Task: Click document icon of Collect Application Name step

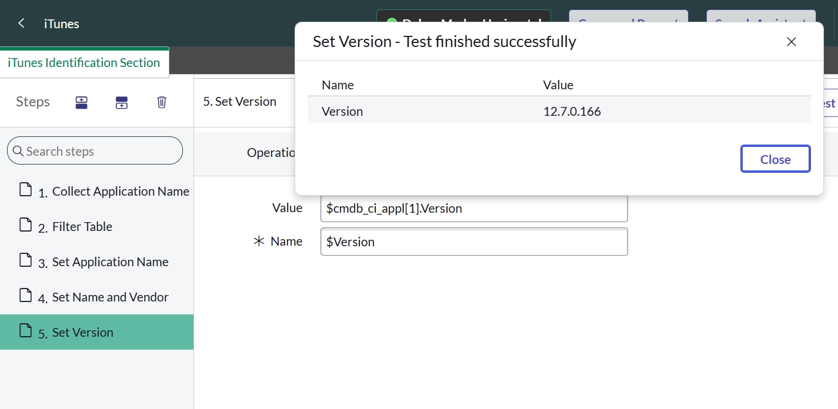Action: 25,190
